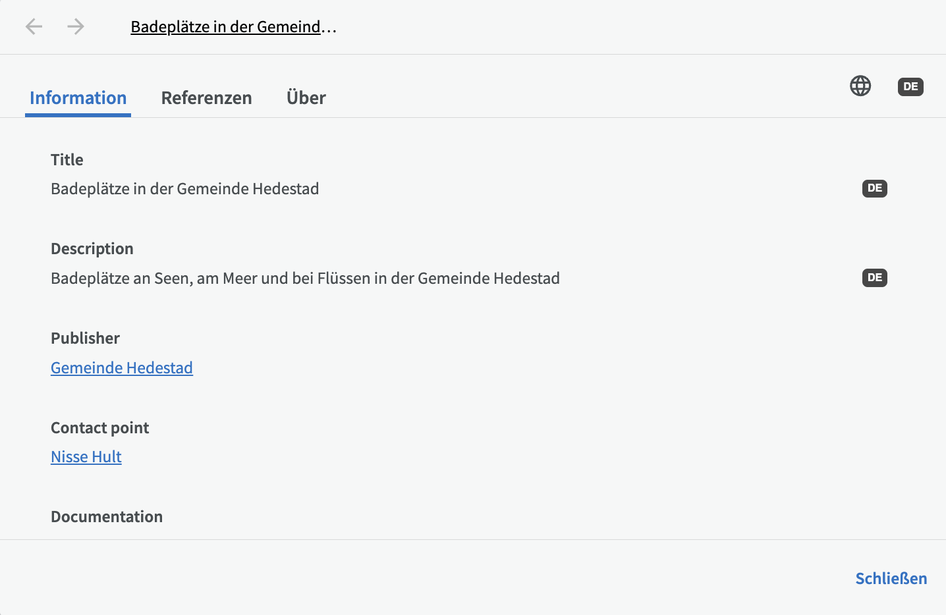Click the DE badge in the Title row

[x=874, y=188]
